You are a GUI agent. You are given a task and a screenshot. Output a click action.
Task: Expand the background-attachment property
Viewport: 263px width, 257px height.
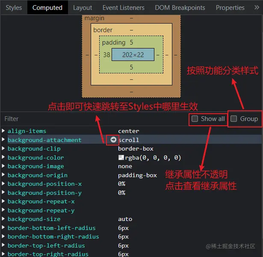[3, 139]
